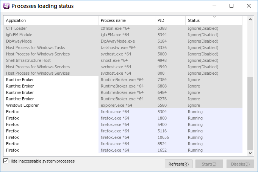258x172 pixels.
Task: Click the scrollbar up arrow
Action: click(250, 19)
